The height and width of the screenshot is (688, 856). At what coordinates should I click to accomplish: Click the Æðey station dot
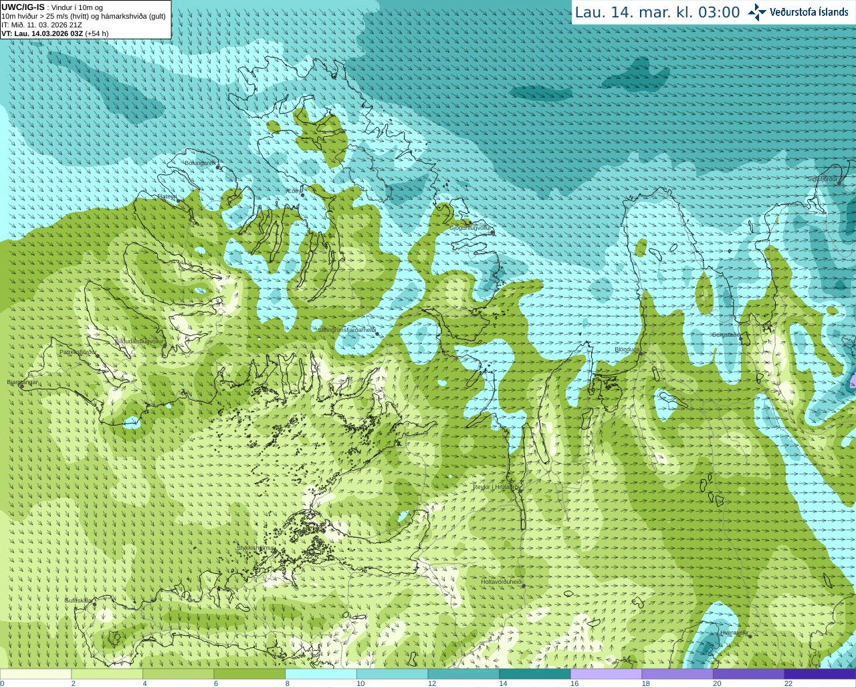[x=303, y=195]
